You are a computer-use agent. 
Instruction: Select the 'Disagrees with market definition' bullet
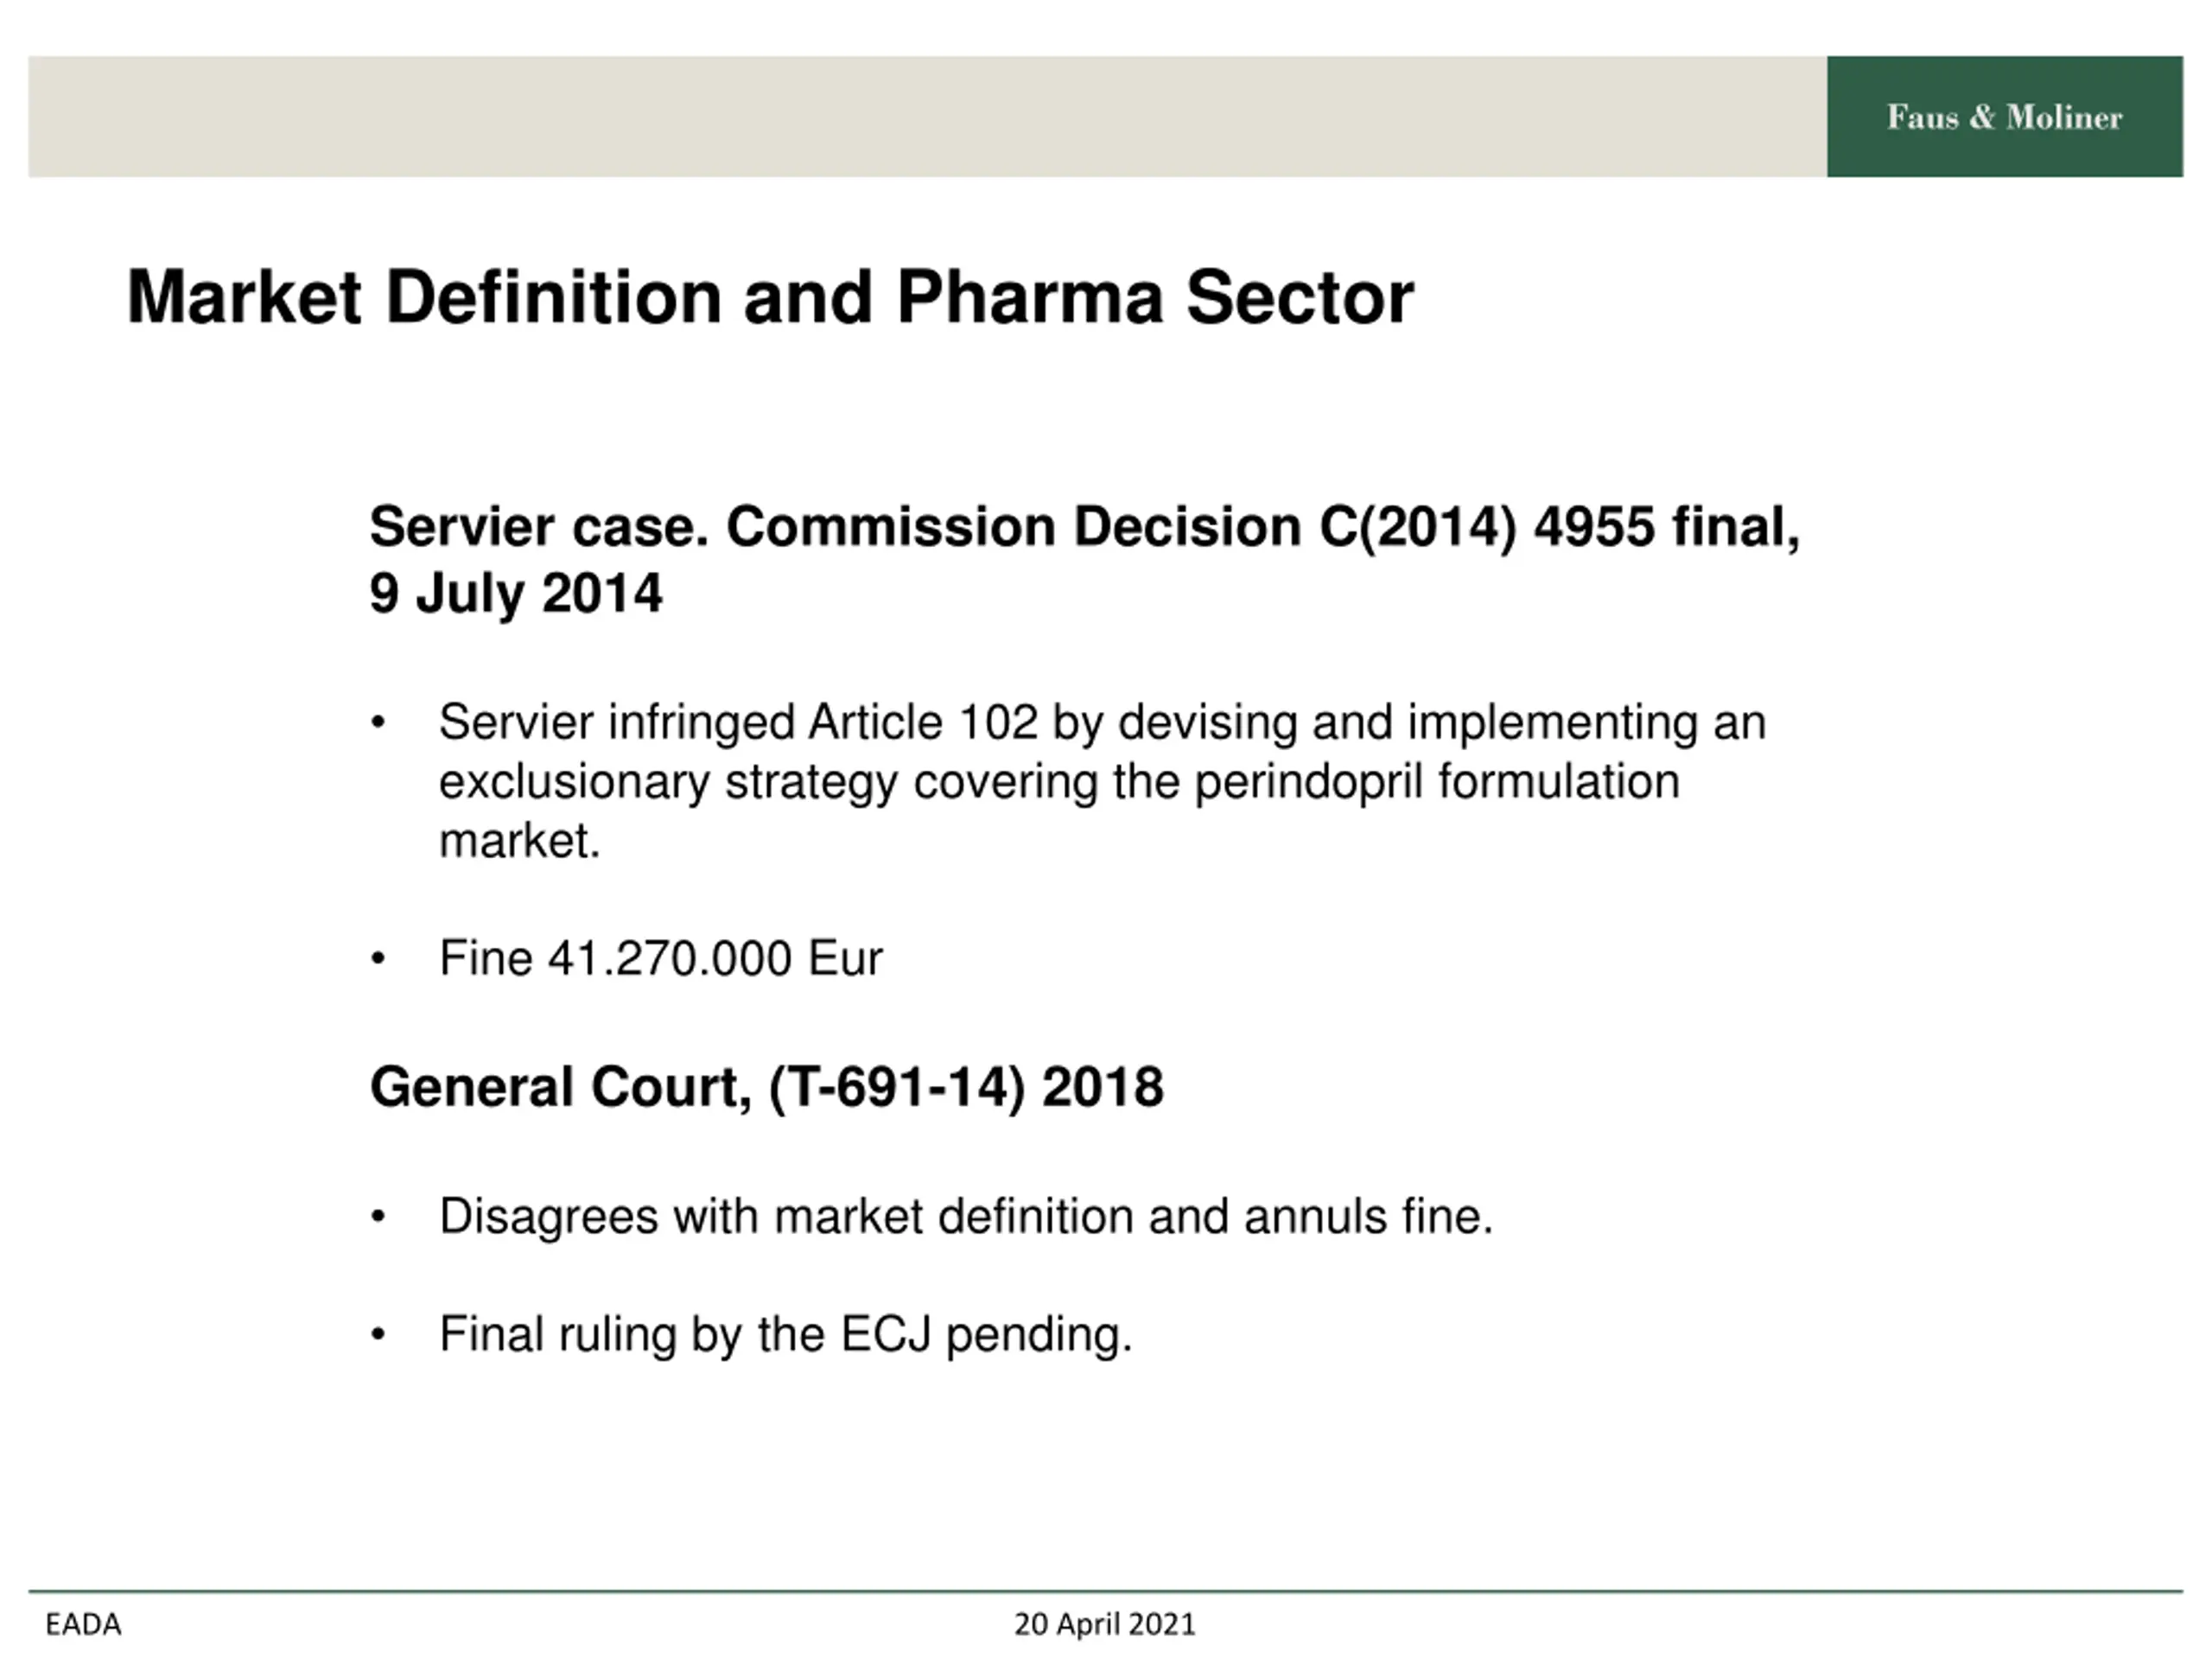coord(966,1216)
